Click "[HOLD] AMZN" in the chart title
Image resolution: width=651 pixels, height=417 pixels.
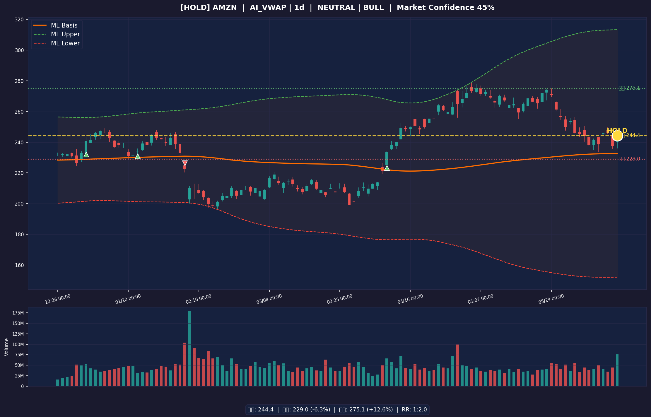(x=209, y=8)
